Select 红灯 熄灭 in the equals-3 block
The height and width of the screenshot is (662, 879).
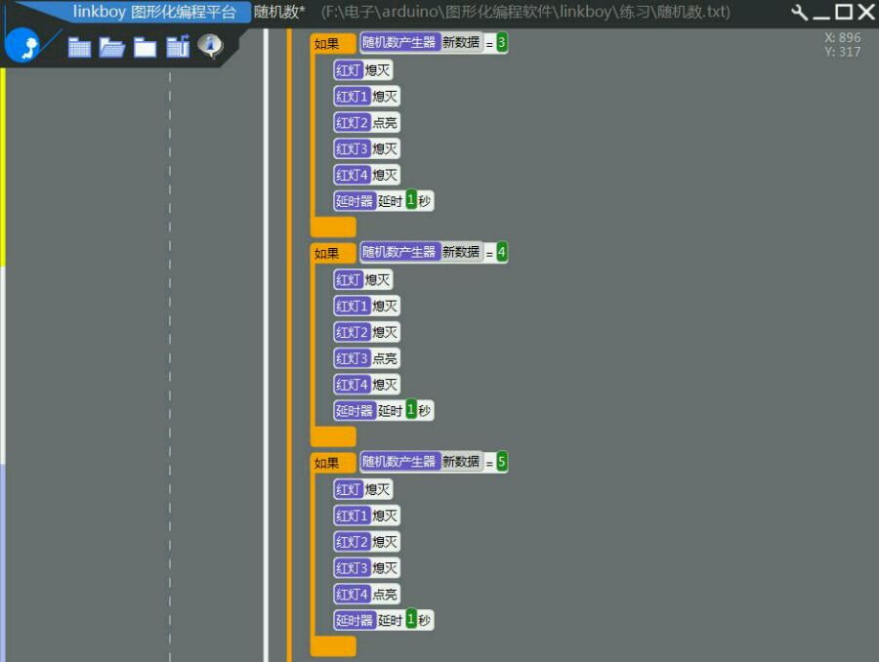pos(363,70)
